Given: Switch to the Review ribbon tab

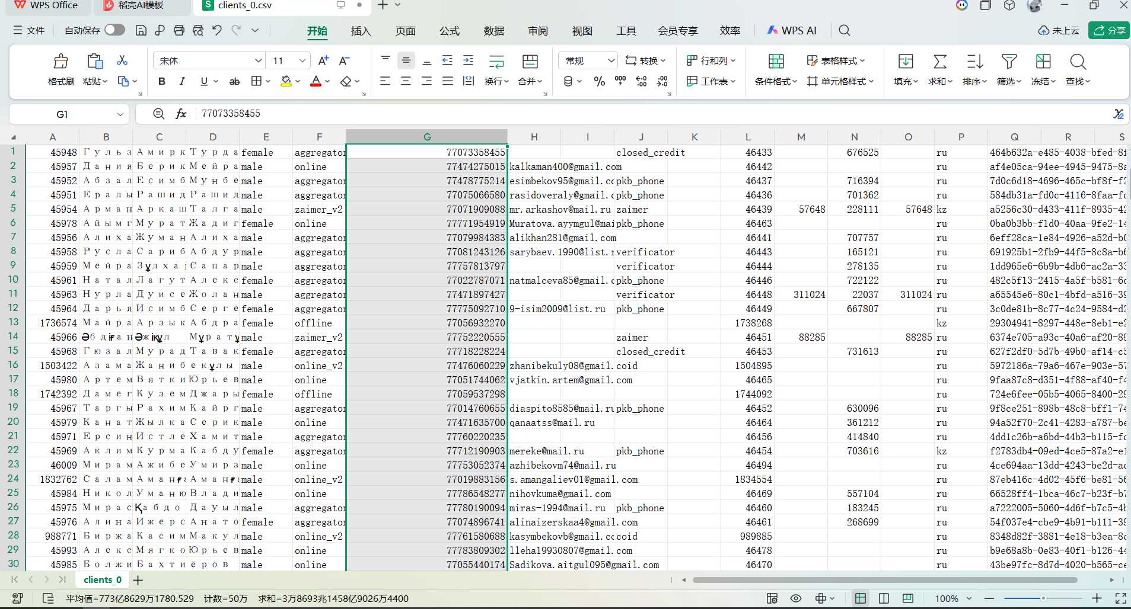Looking at the screenshot, I should (538, 31).
